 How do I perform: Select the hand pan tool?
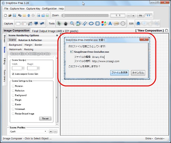66,24
